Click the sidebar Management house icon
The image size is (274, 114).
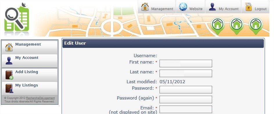point(9,47)
